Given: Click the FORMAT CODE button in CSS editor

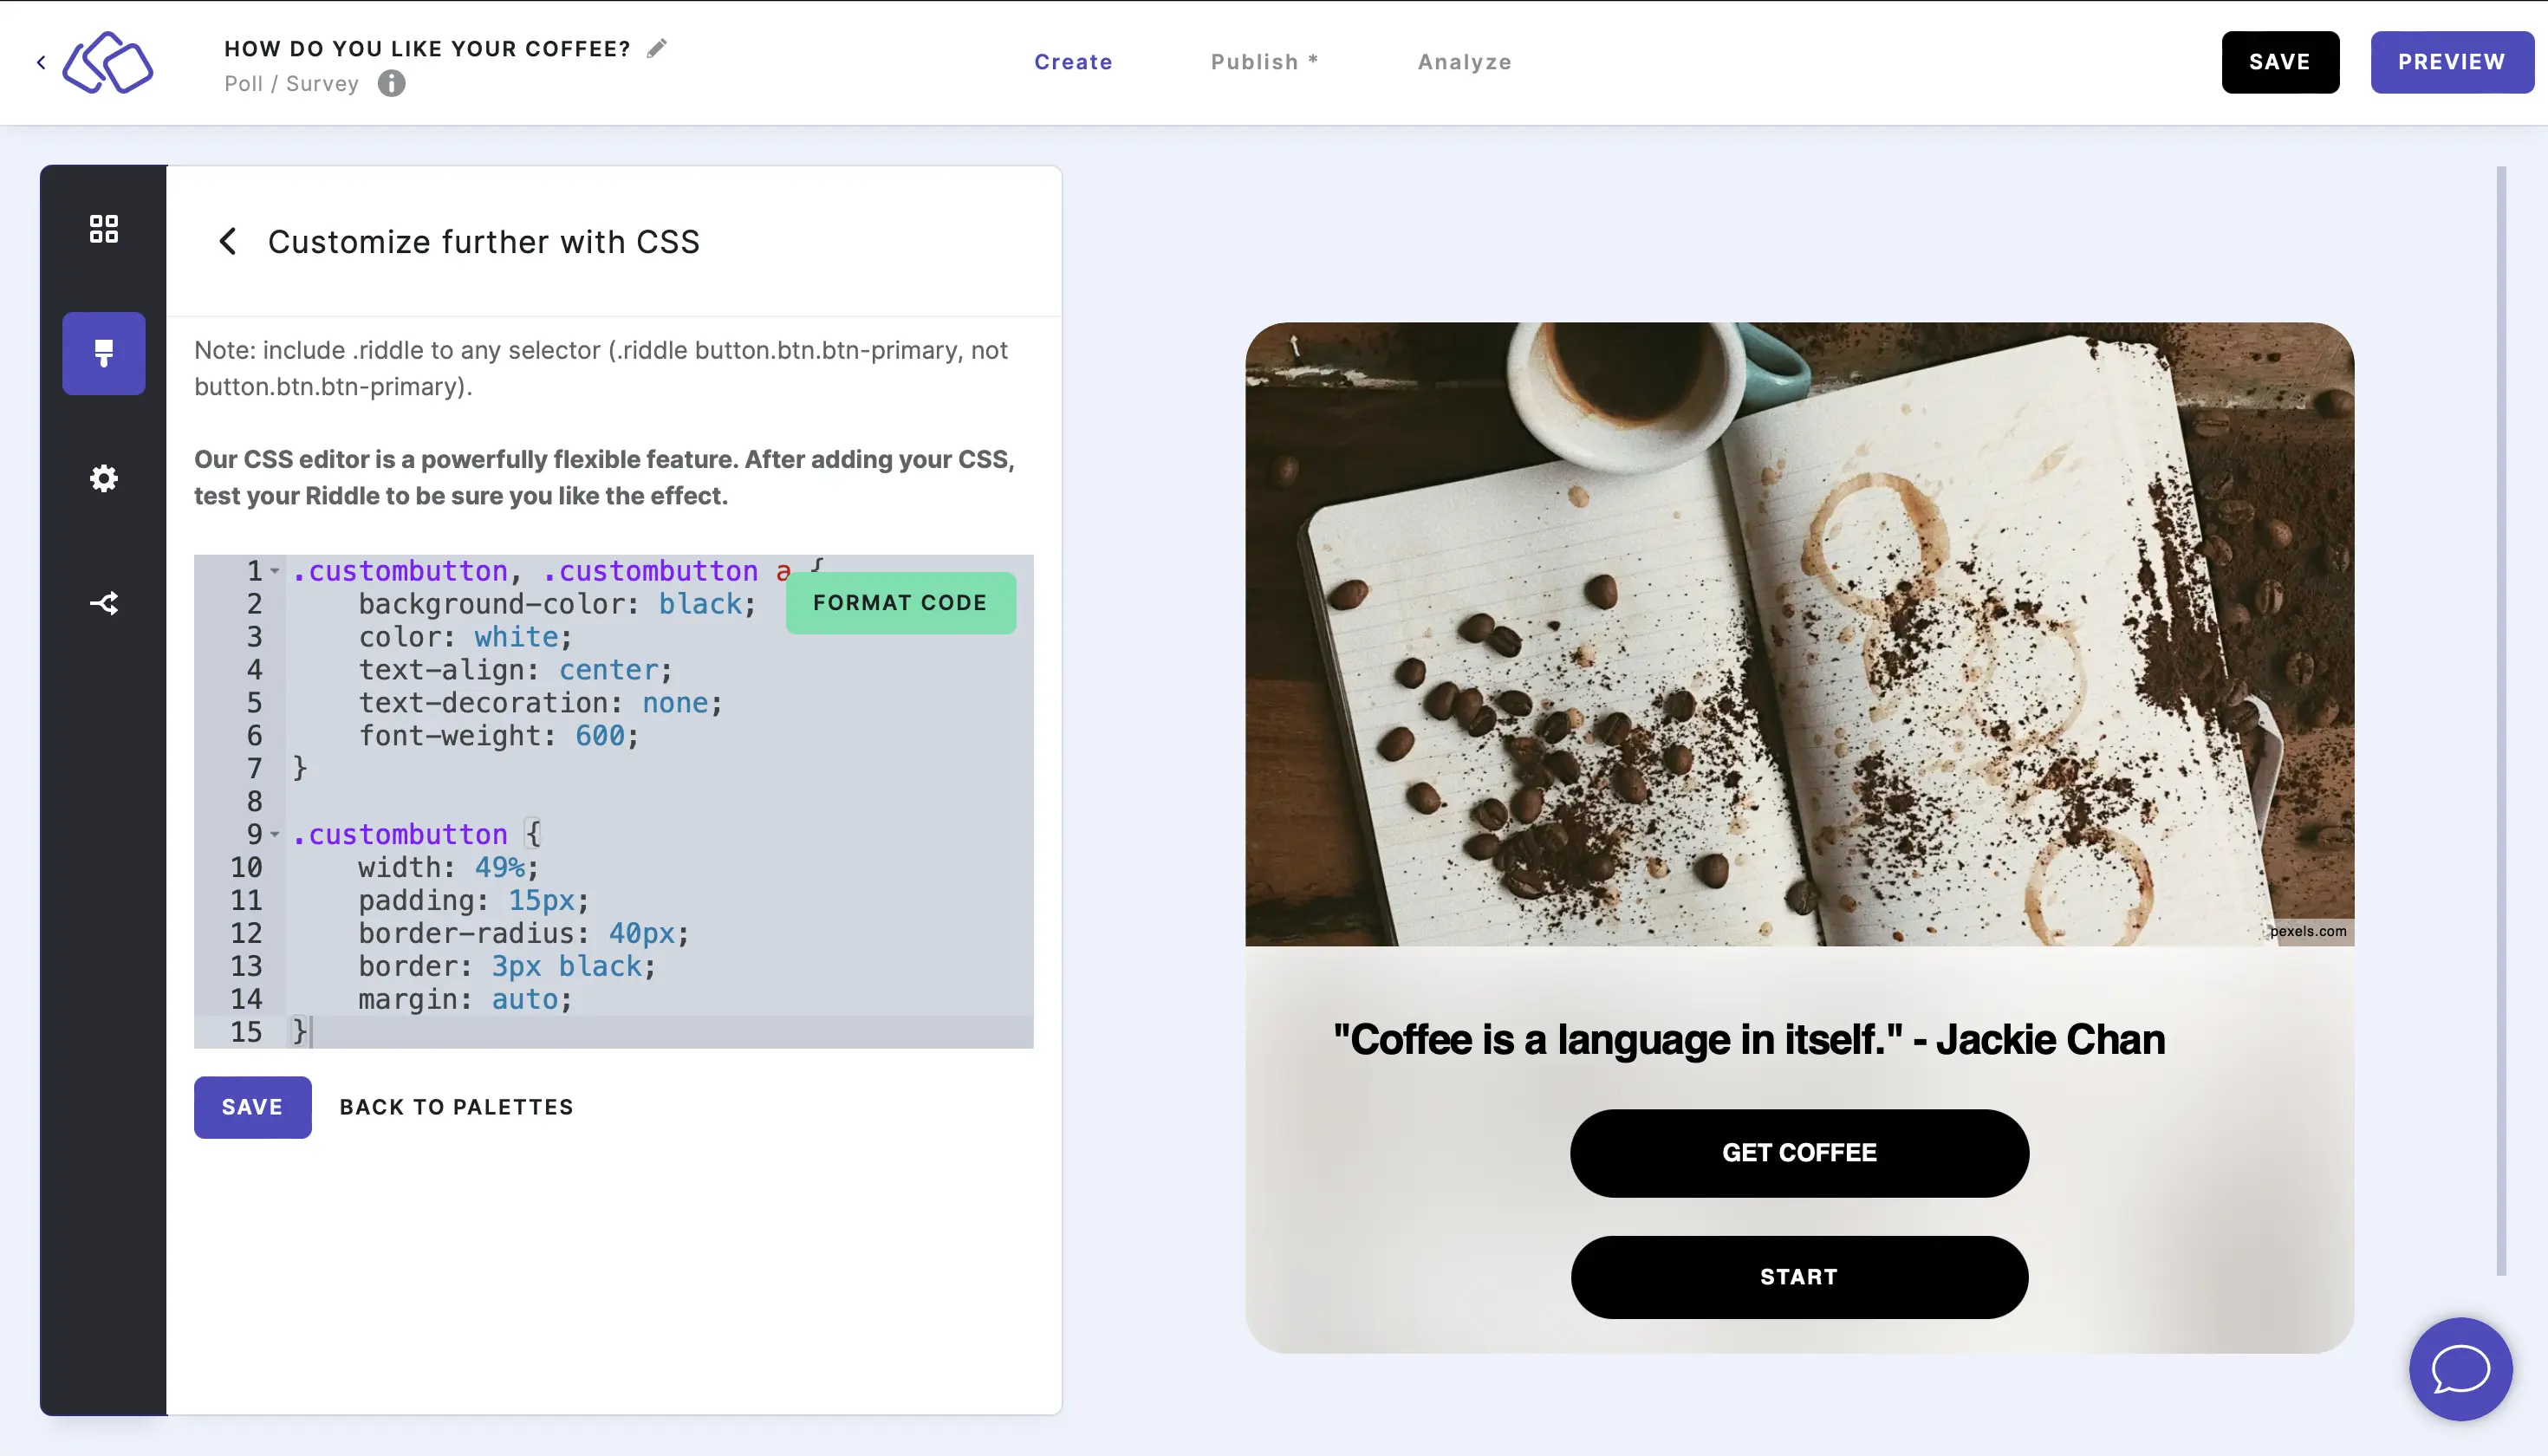Looking at the screenshot, I should click(x=900, y=602).
